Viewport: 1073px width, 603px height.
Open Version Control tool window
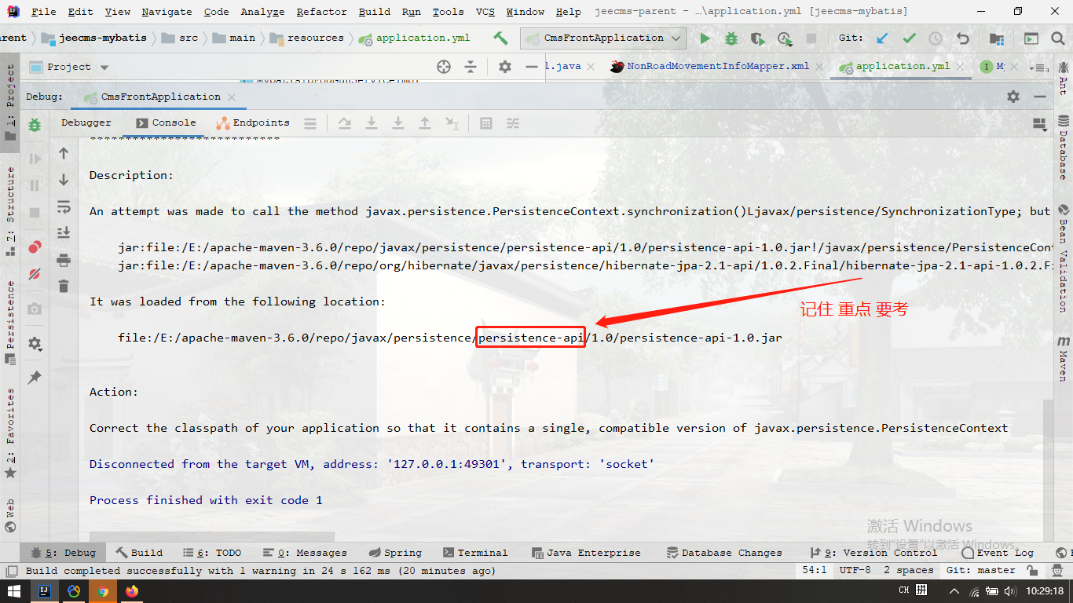coord(873,553)
